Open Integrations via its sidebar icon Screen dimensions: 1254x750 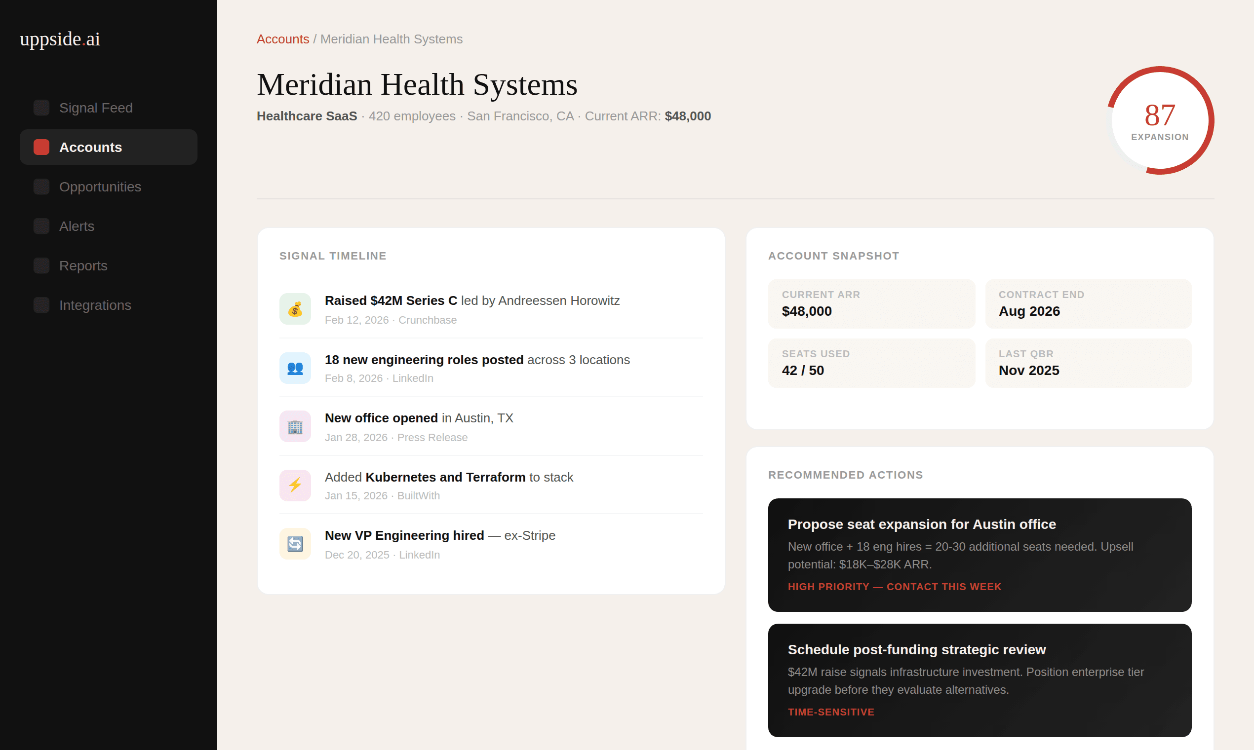coord(41,305)
